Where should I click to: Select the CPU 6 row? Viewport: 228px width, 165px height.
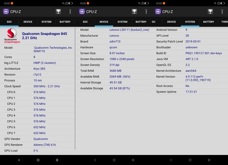pos(38,127)
